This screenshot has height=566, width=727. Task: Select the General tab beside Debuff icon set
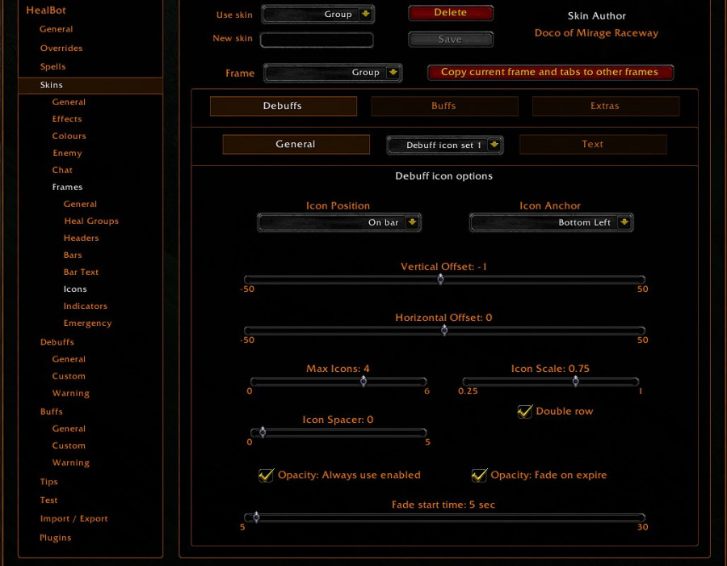(296, 144)
